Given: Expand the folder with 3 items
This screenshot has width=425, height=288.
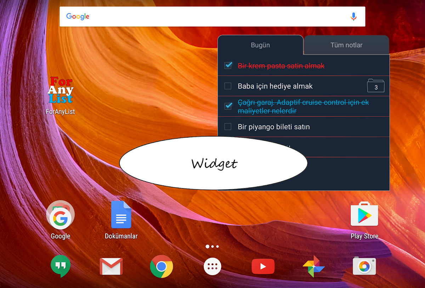Looking at the screenshot, I should 375,86.
